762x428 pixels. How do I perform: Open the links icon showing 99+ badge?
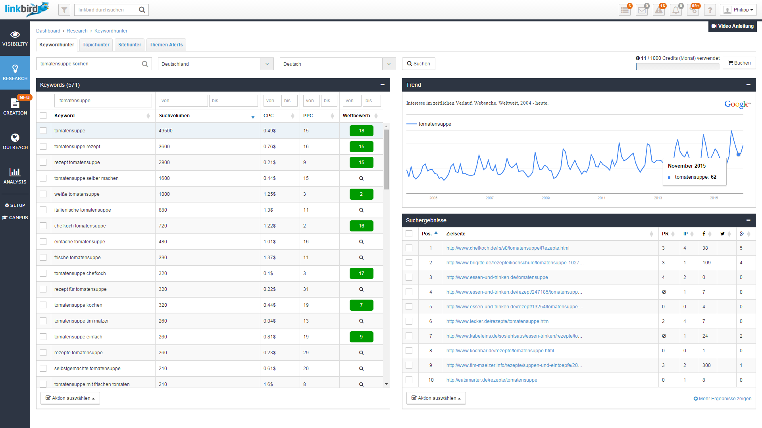[693, 10]
